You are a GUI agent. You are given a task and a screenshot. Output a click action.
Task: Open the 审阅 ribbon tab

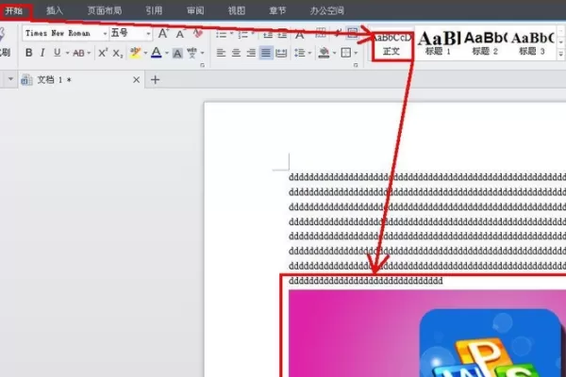tap(195, 10)
